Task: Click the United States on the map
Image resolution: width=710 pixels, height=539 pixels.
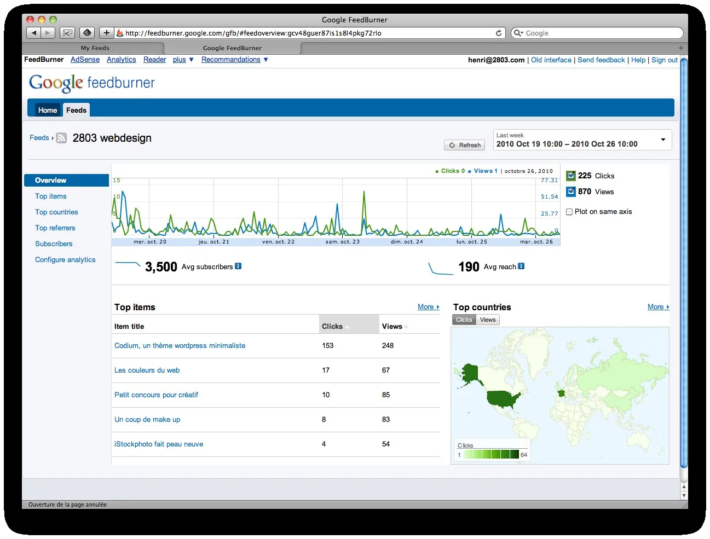Action: (x=503, y=399)
